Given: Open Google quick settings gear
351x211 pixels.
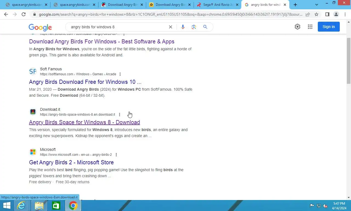Looking at the screenshot, I should pyautogui.click(x=298, y=27).
